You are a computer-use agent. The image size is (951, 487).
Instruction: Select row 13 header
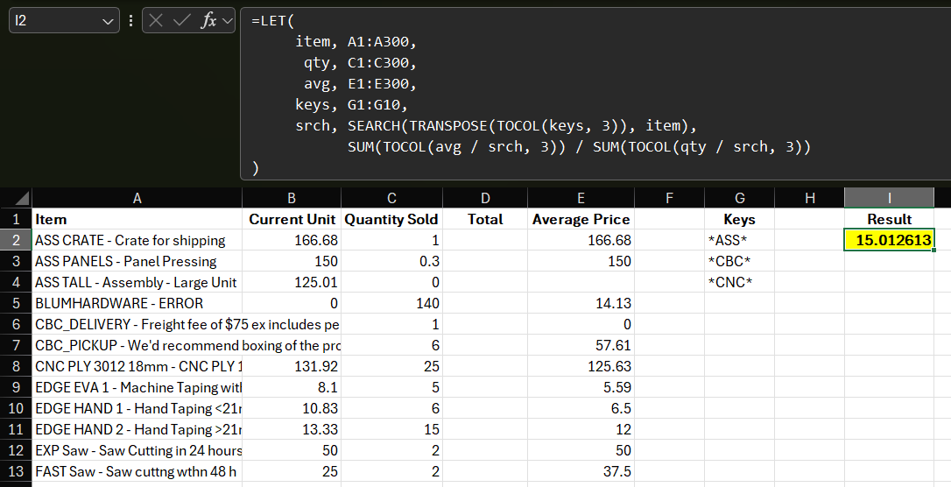coord(16,471)
